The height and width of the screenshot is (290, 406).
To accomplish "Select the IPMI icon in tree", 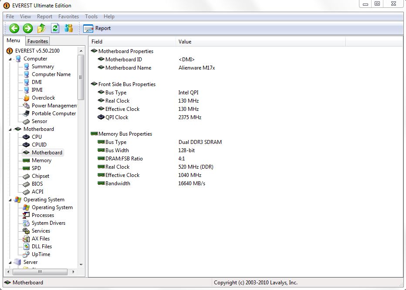I will pos(27,90).
